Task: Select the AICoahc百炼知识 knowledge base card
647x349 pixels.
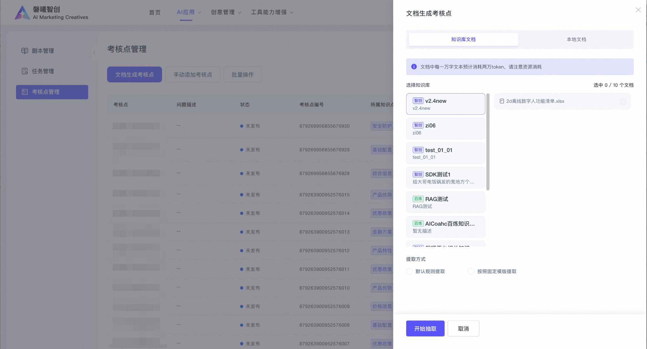Action: click(x=445, y=227)
